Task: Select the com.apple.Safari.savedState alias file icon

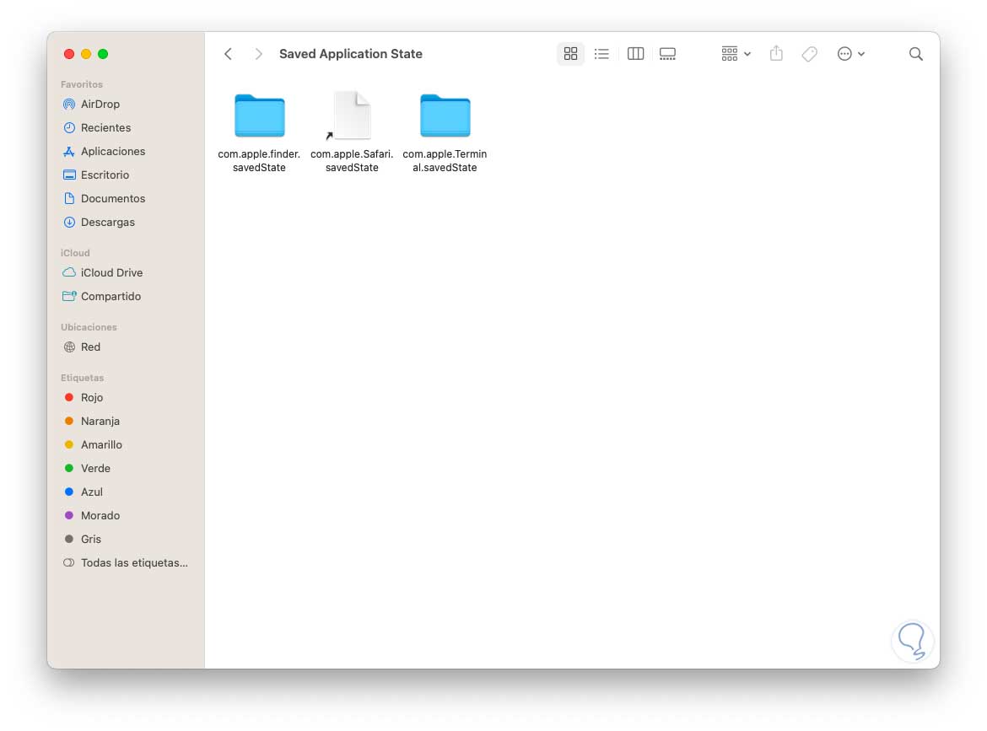Action: coord(352,116)
